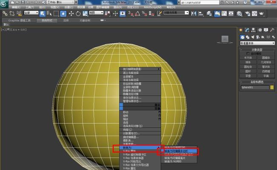This screenshot has height=170, width=277.
Task: Click the 四棱锥 Pyramid button
Action: (266, 71)
